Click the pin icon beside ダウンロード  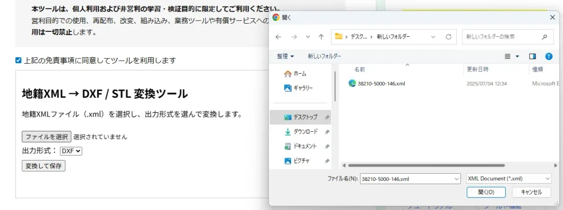coord(327,132)
